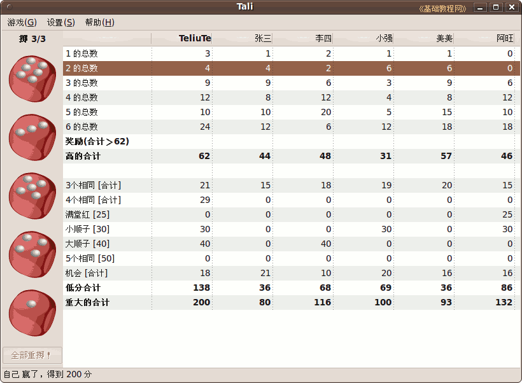This screenshot has width=522, height=383.
Task: Click TeliuTe's grand total 200
Action: [202, 302]
